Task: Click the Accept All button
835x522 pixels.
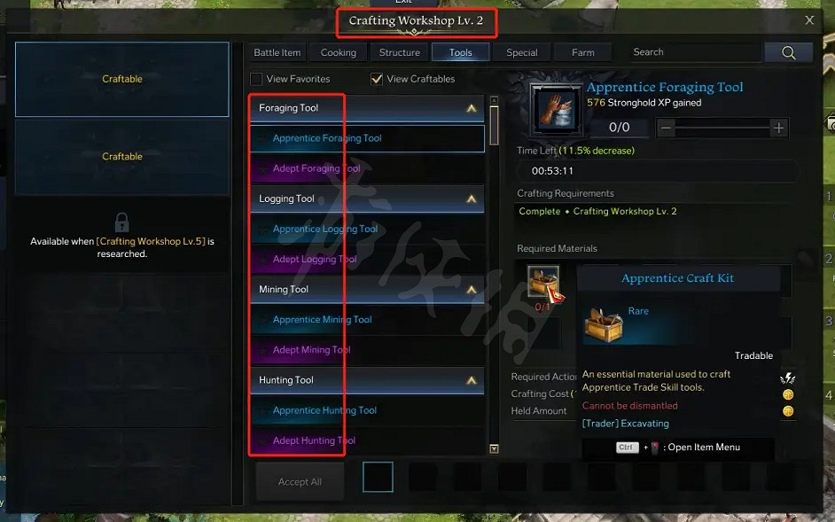Action: (x=300, y=481)
